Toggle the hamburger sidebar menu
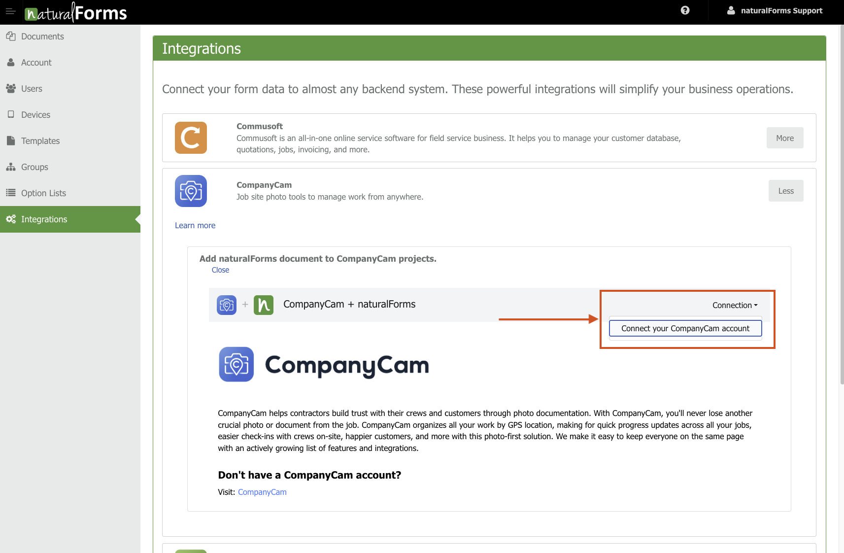Screen dimensions: 844x553 [10, 11]
